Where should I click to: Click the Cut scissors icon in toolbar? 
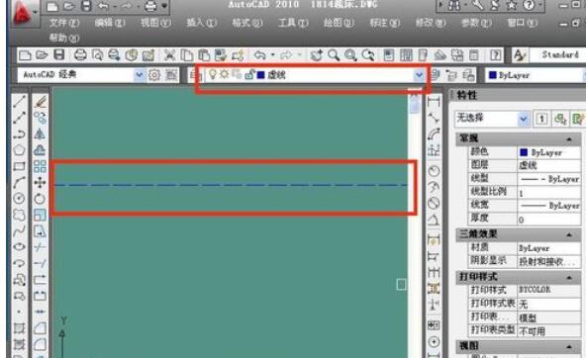169,55
